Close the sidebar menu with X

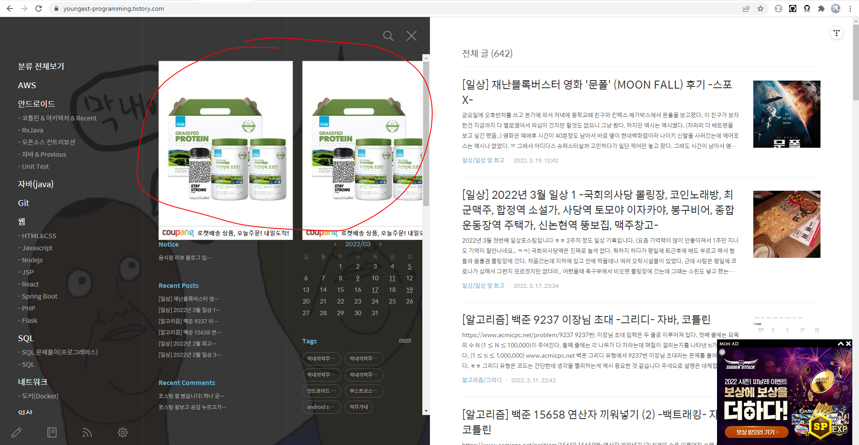412,36
